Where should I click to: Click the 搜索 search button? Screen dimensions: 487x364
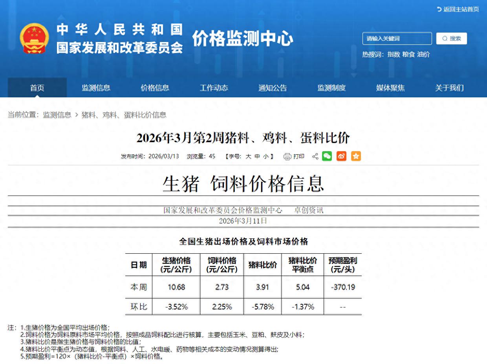pos(452,38)
